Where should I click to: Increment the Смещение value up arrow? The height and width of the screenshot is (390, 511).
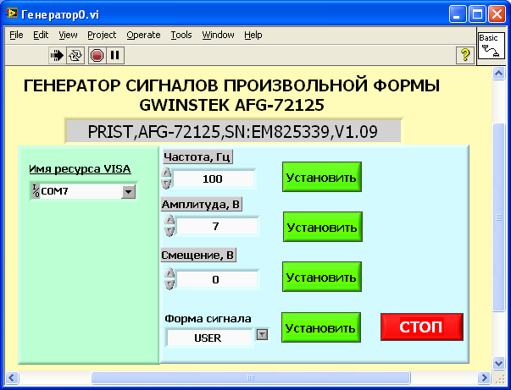coord(169,273)
